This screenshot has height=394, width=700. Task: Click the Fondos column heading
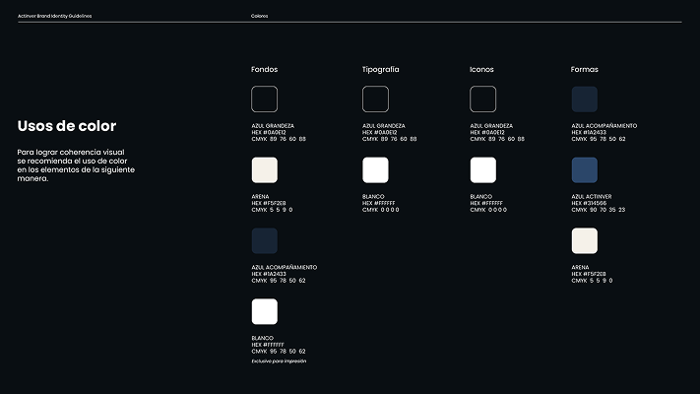pos(264,70)
